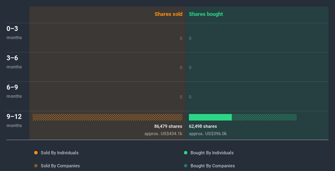
Task: Click the shares bought zero in 6–9 months
Action: tap(190, 97)
